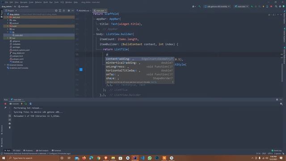Expand External Libraries node

5,65
